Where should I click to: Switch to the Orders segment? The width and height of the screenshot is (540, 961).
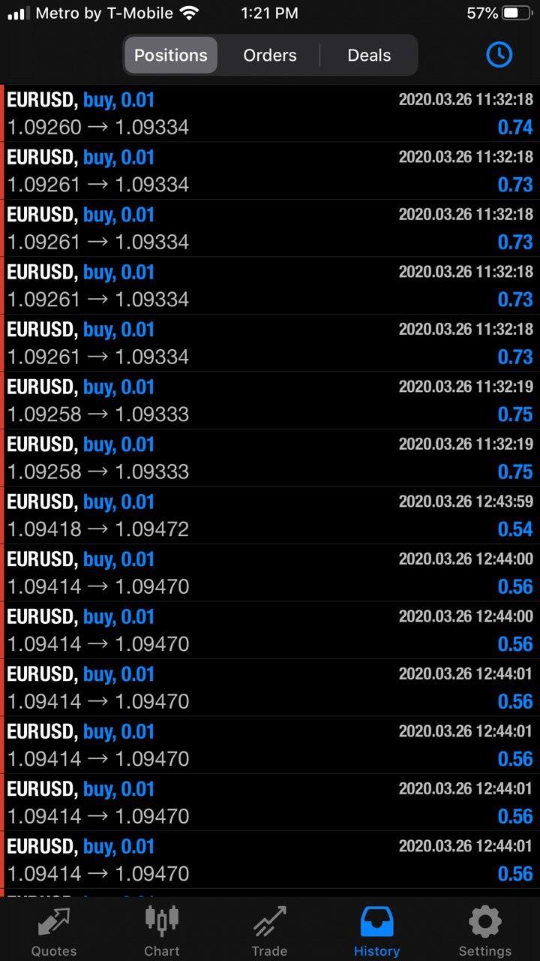[x=270, y=56]
